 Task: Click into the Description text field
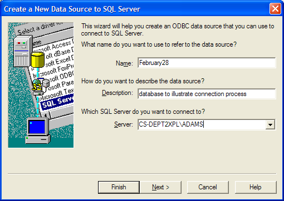tap(207, 94)
